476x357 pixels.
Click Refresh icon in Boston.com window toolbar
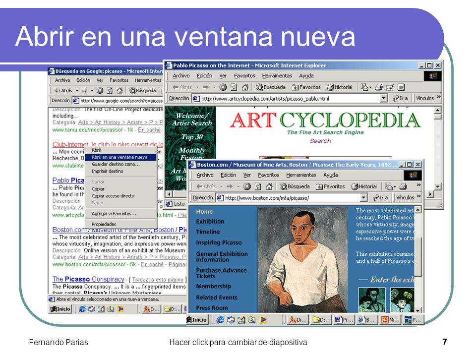click(258, 186)
